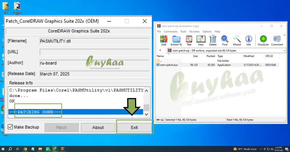This screenshot has height=152, width=290.
Task: Sort WinRAR list by Packed column
Action: [207, 56]
